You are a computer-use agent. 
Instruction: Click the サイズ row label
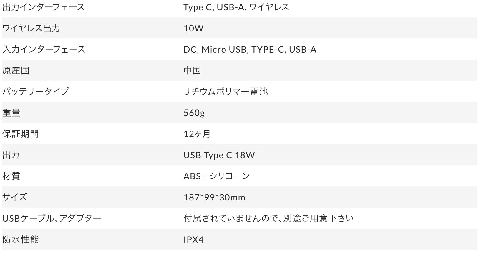coord(15,197)
